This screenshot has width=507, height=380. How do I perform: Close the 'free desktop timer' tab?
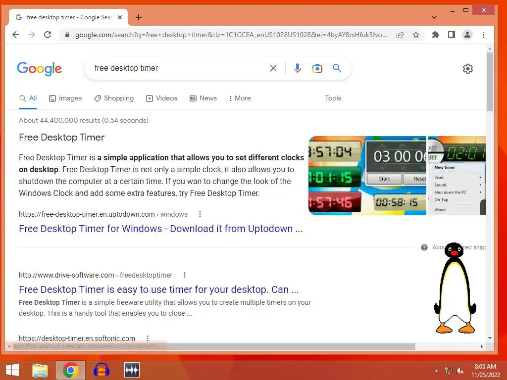point(120,17)
